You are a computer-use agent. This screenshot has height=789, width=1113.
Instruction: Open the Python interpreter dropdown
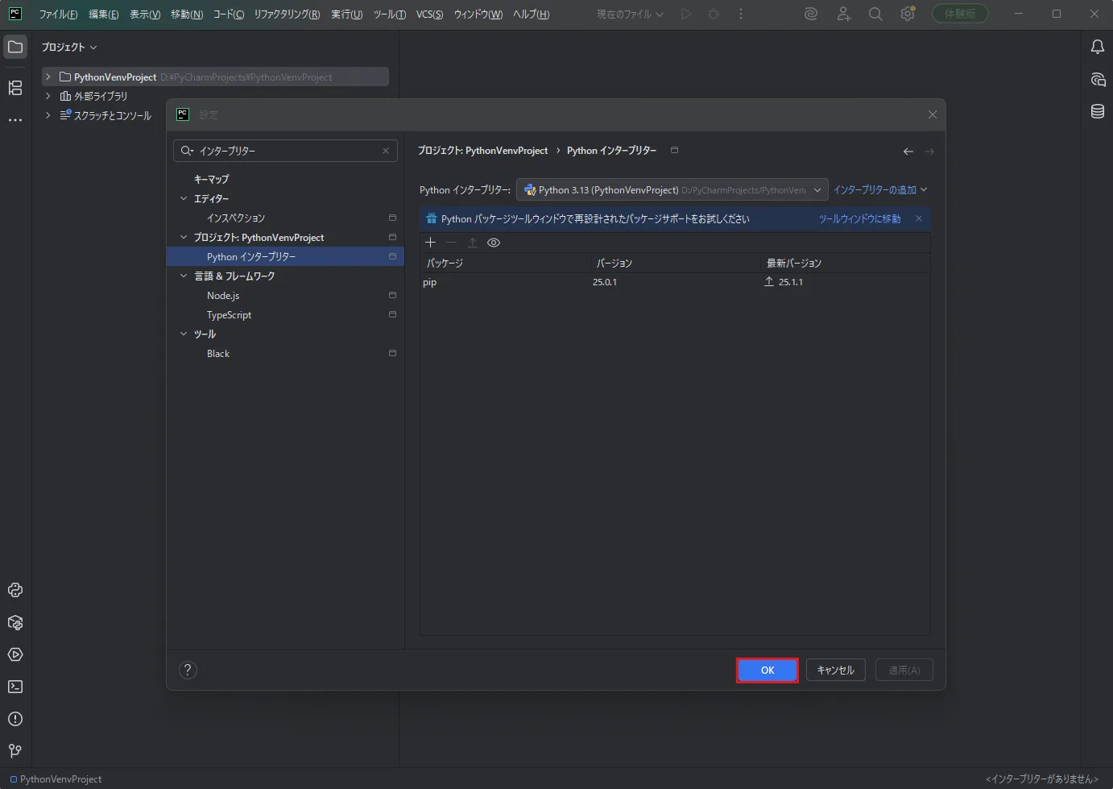(x=672, y=190)
